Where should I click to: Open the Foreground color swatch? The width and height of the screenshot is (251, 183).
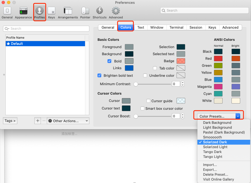pos(129,47)
